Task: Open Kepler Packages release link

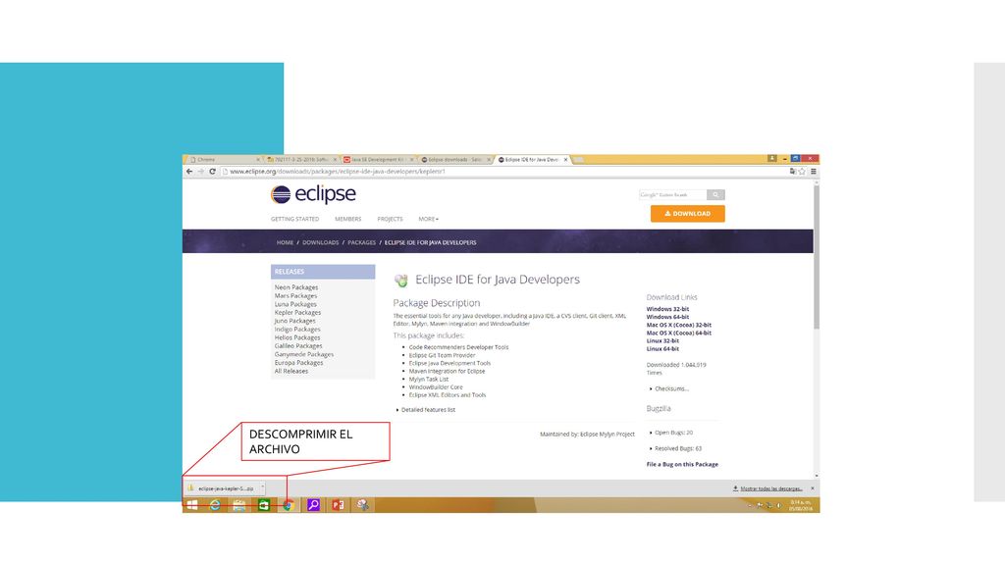Action: point(297,313)
